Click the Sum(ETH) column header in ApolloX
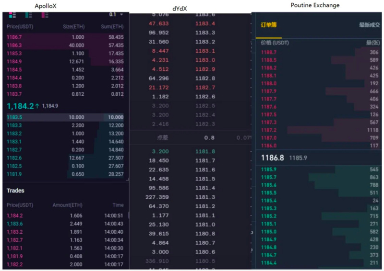 tap(112, 27)
